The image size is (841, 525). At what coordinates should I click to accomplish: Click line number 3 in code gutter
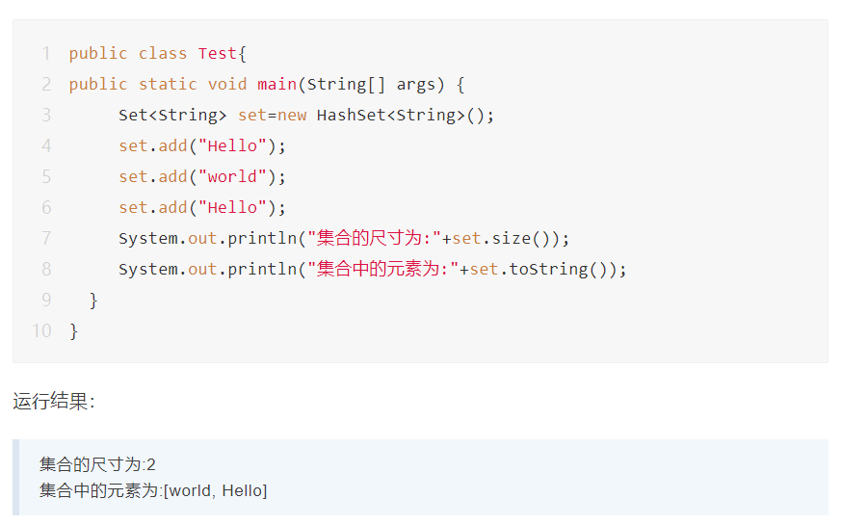[46, 116]
